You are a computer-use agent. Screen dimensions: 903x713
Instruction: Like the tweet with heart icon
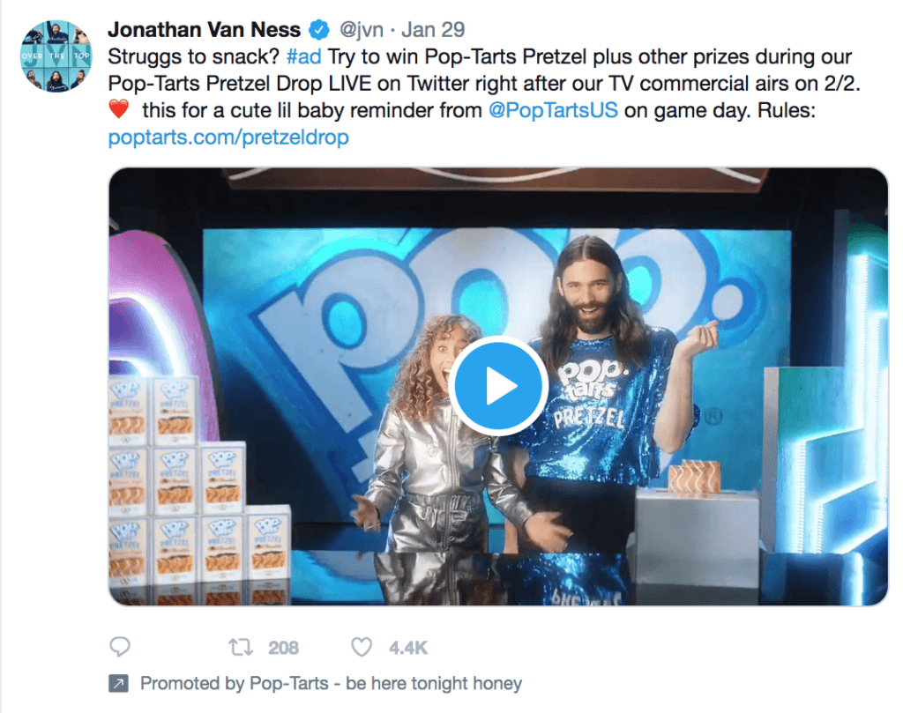click(362, 648)
